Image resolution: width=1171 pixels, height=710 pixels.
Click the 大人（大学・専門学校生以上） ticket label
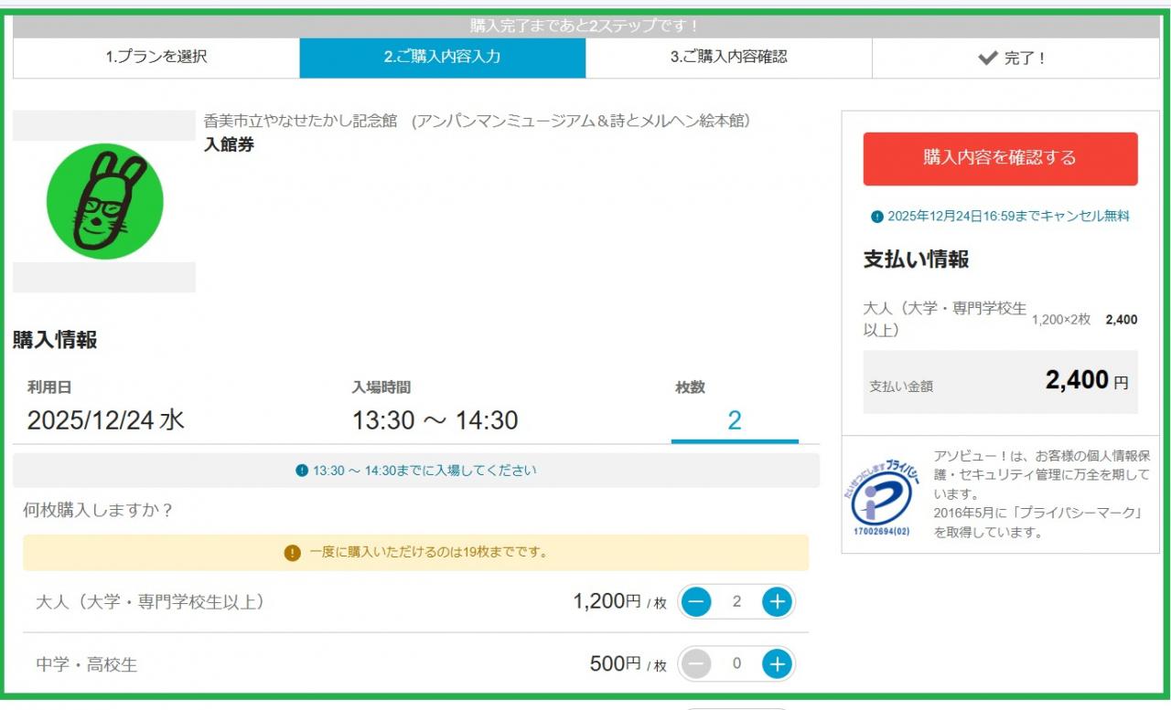[150, 602]
